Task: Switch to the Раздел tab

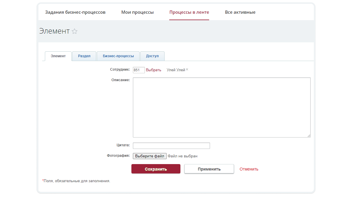Action: (84, 56)
